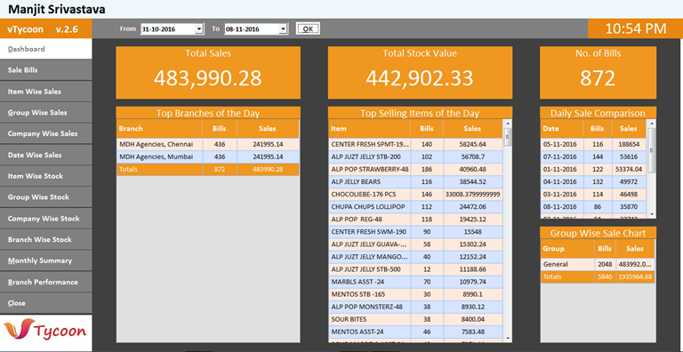The height and width of the screenshot is (352, 683).
Task: View Branch Wise Stock
Action: point(45,240)
